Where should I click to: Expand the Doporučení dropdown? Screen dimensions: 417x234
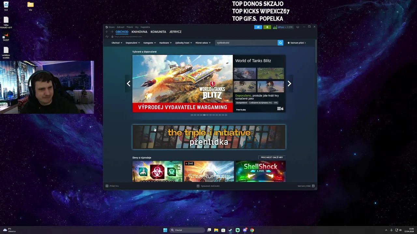[x=133, y=43]
